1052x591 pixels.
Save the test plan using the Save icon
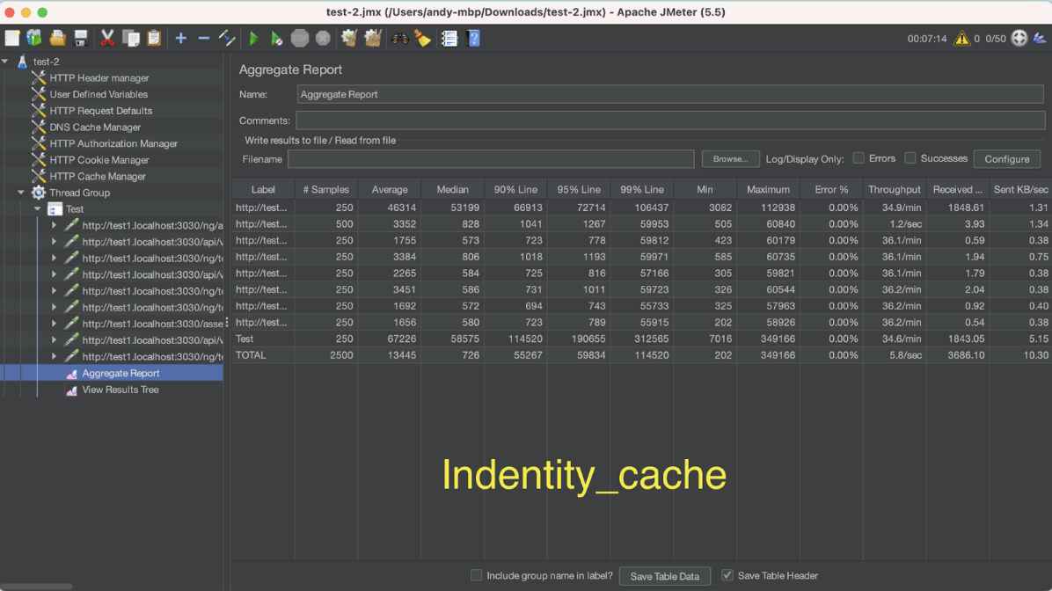tap(80, 38)
